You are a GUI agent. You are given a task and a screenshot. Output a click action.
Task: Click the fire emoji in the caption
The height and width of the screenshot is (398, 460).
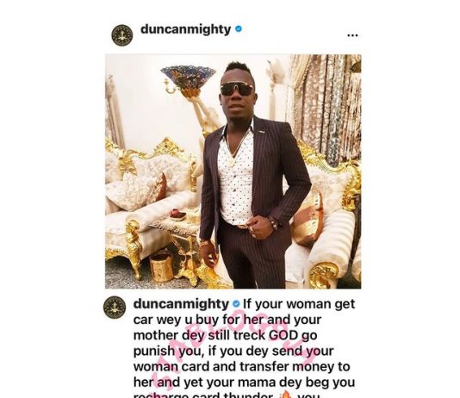click(286, 395)
